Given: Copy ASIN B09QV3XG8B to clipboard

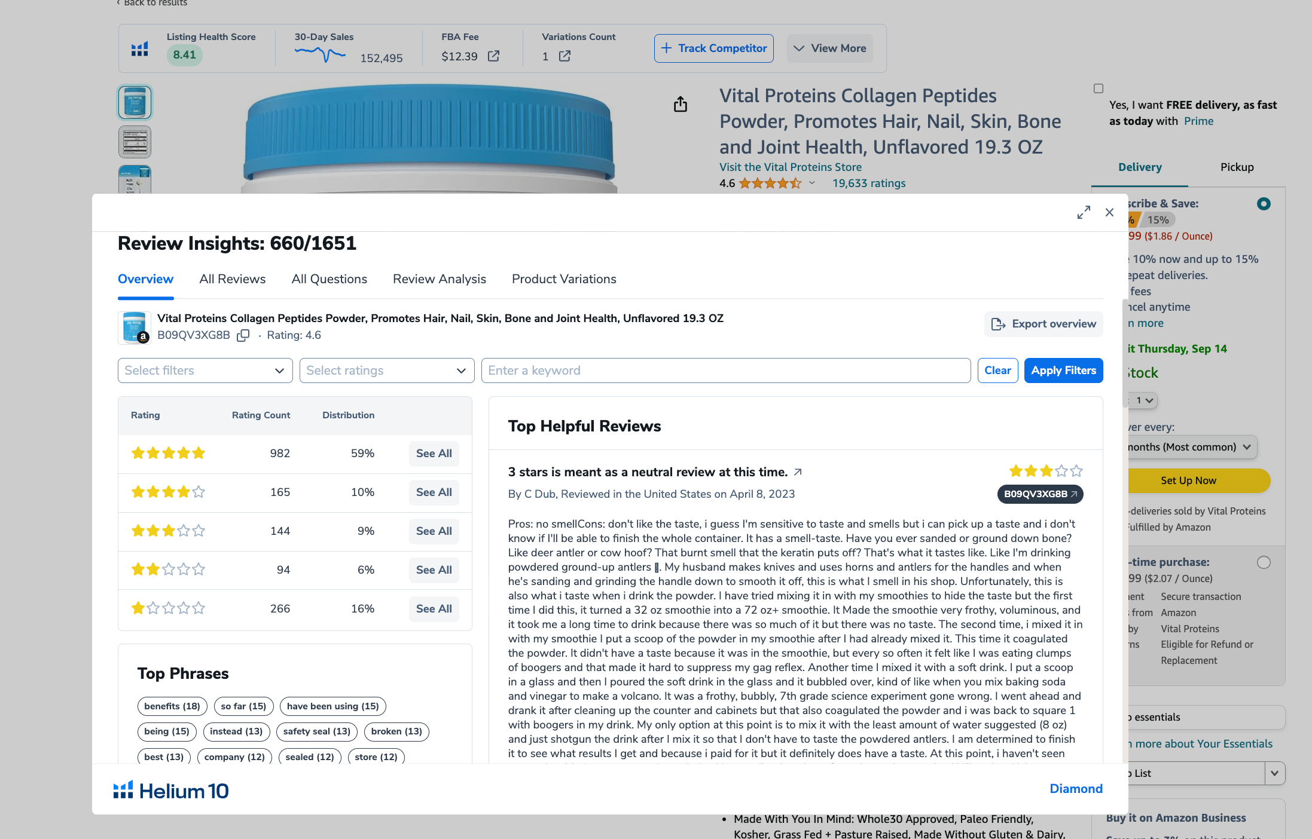Looking at the screenshot, I should pyautogui.click(x=243, y=335).
